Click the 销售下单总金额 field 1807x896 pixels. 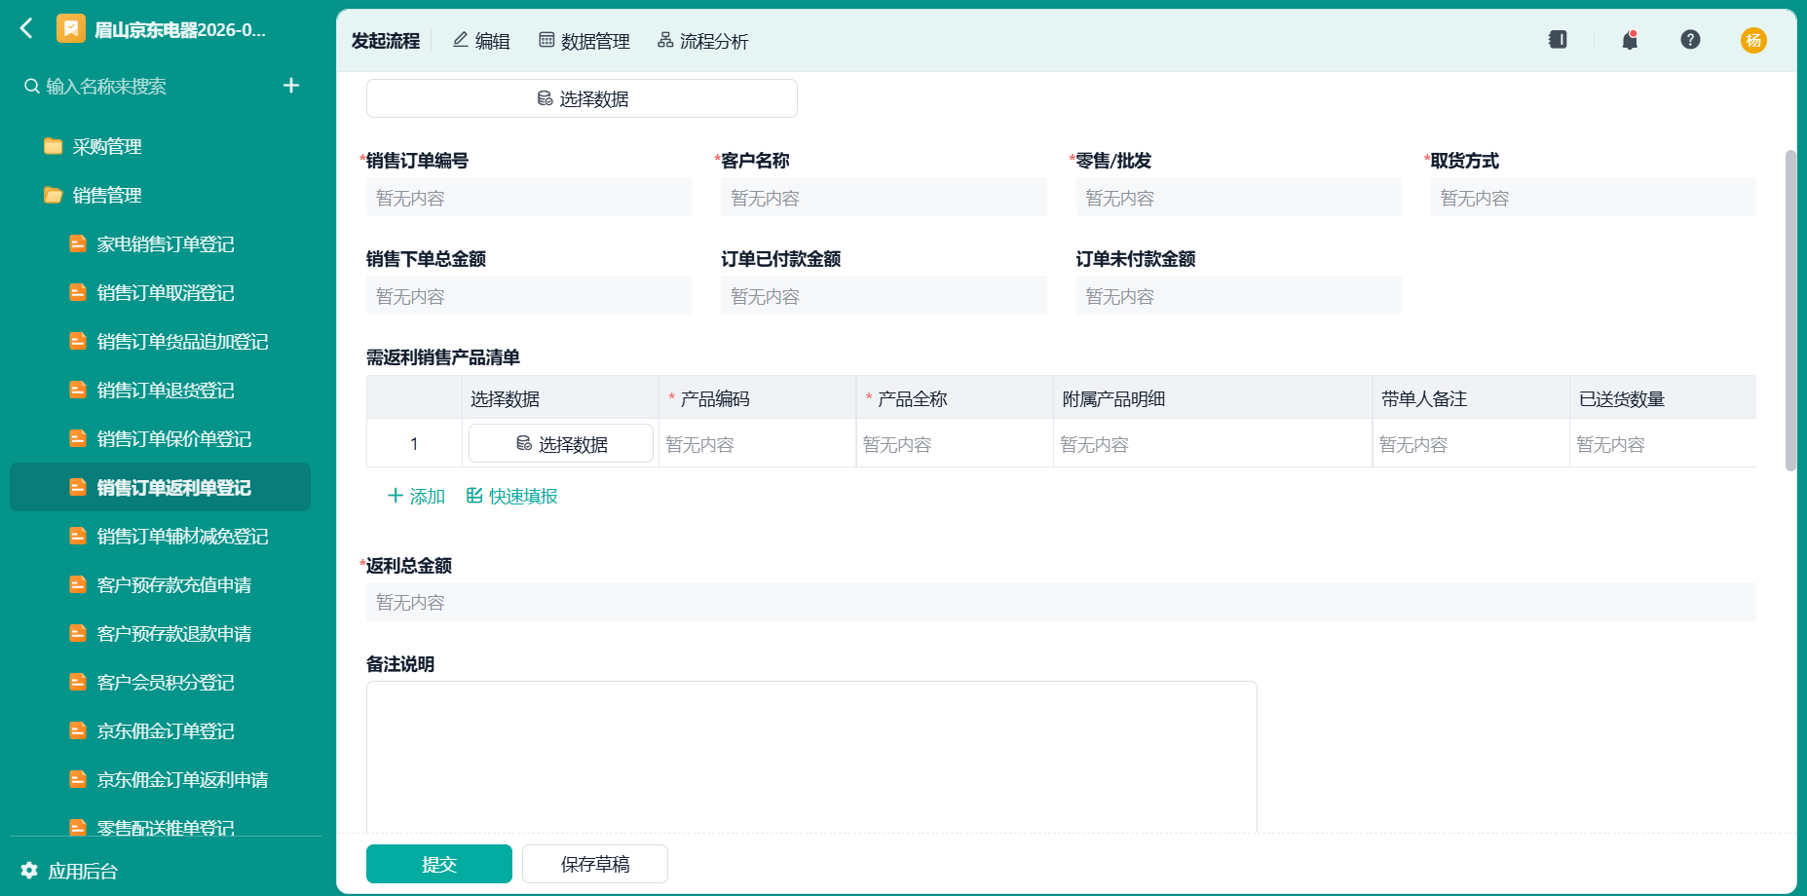[x=529, y=296]
